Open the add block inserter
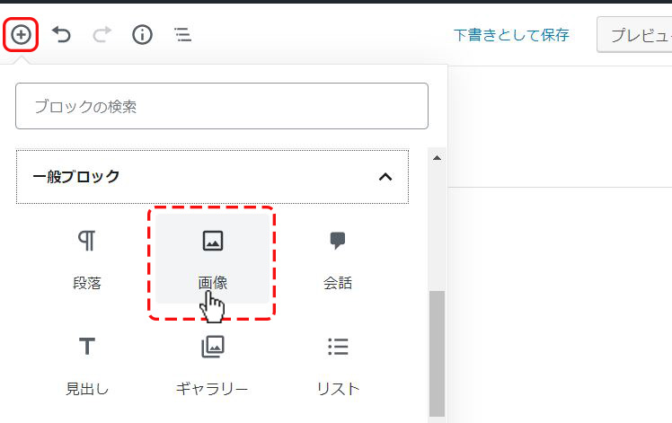The image size is (672, 423). click(x=21, y=35)
